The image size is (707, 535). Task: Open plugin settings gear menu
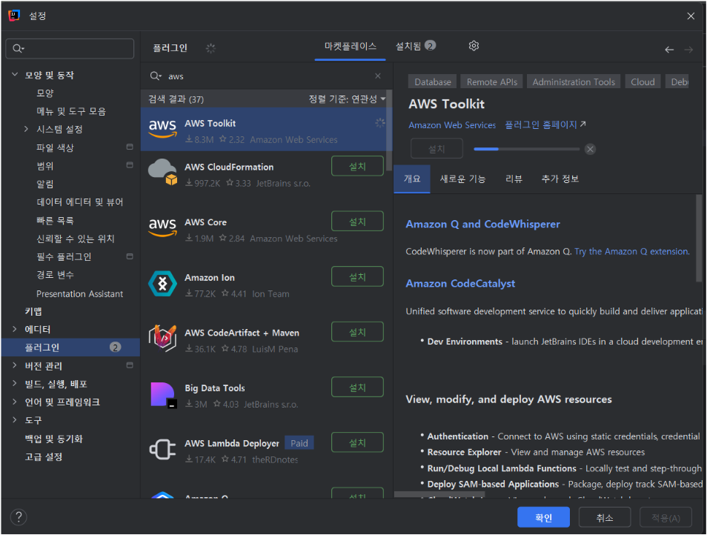474,45
